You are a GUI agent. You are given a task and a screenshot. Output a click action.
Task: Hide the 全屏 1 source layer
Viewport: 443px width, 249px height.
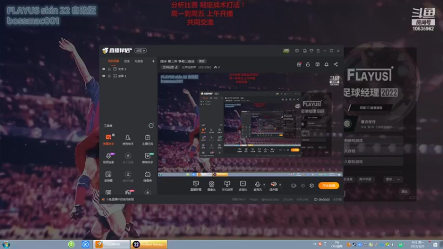(104, 76)
